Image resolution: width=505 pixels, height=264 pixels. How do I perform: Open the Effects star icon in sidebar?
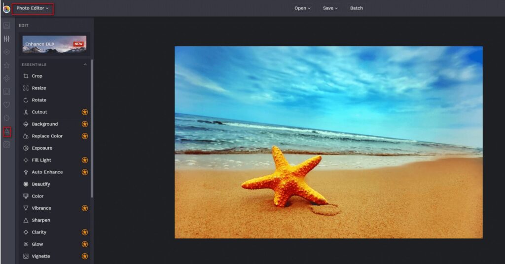[6, 65]
